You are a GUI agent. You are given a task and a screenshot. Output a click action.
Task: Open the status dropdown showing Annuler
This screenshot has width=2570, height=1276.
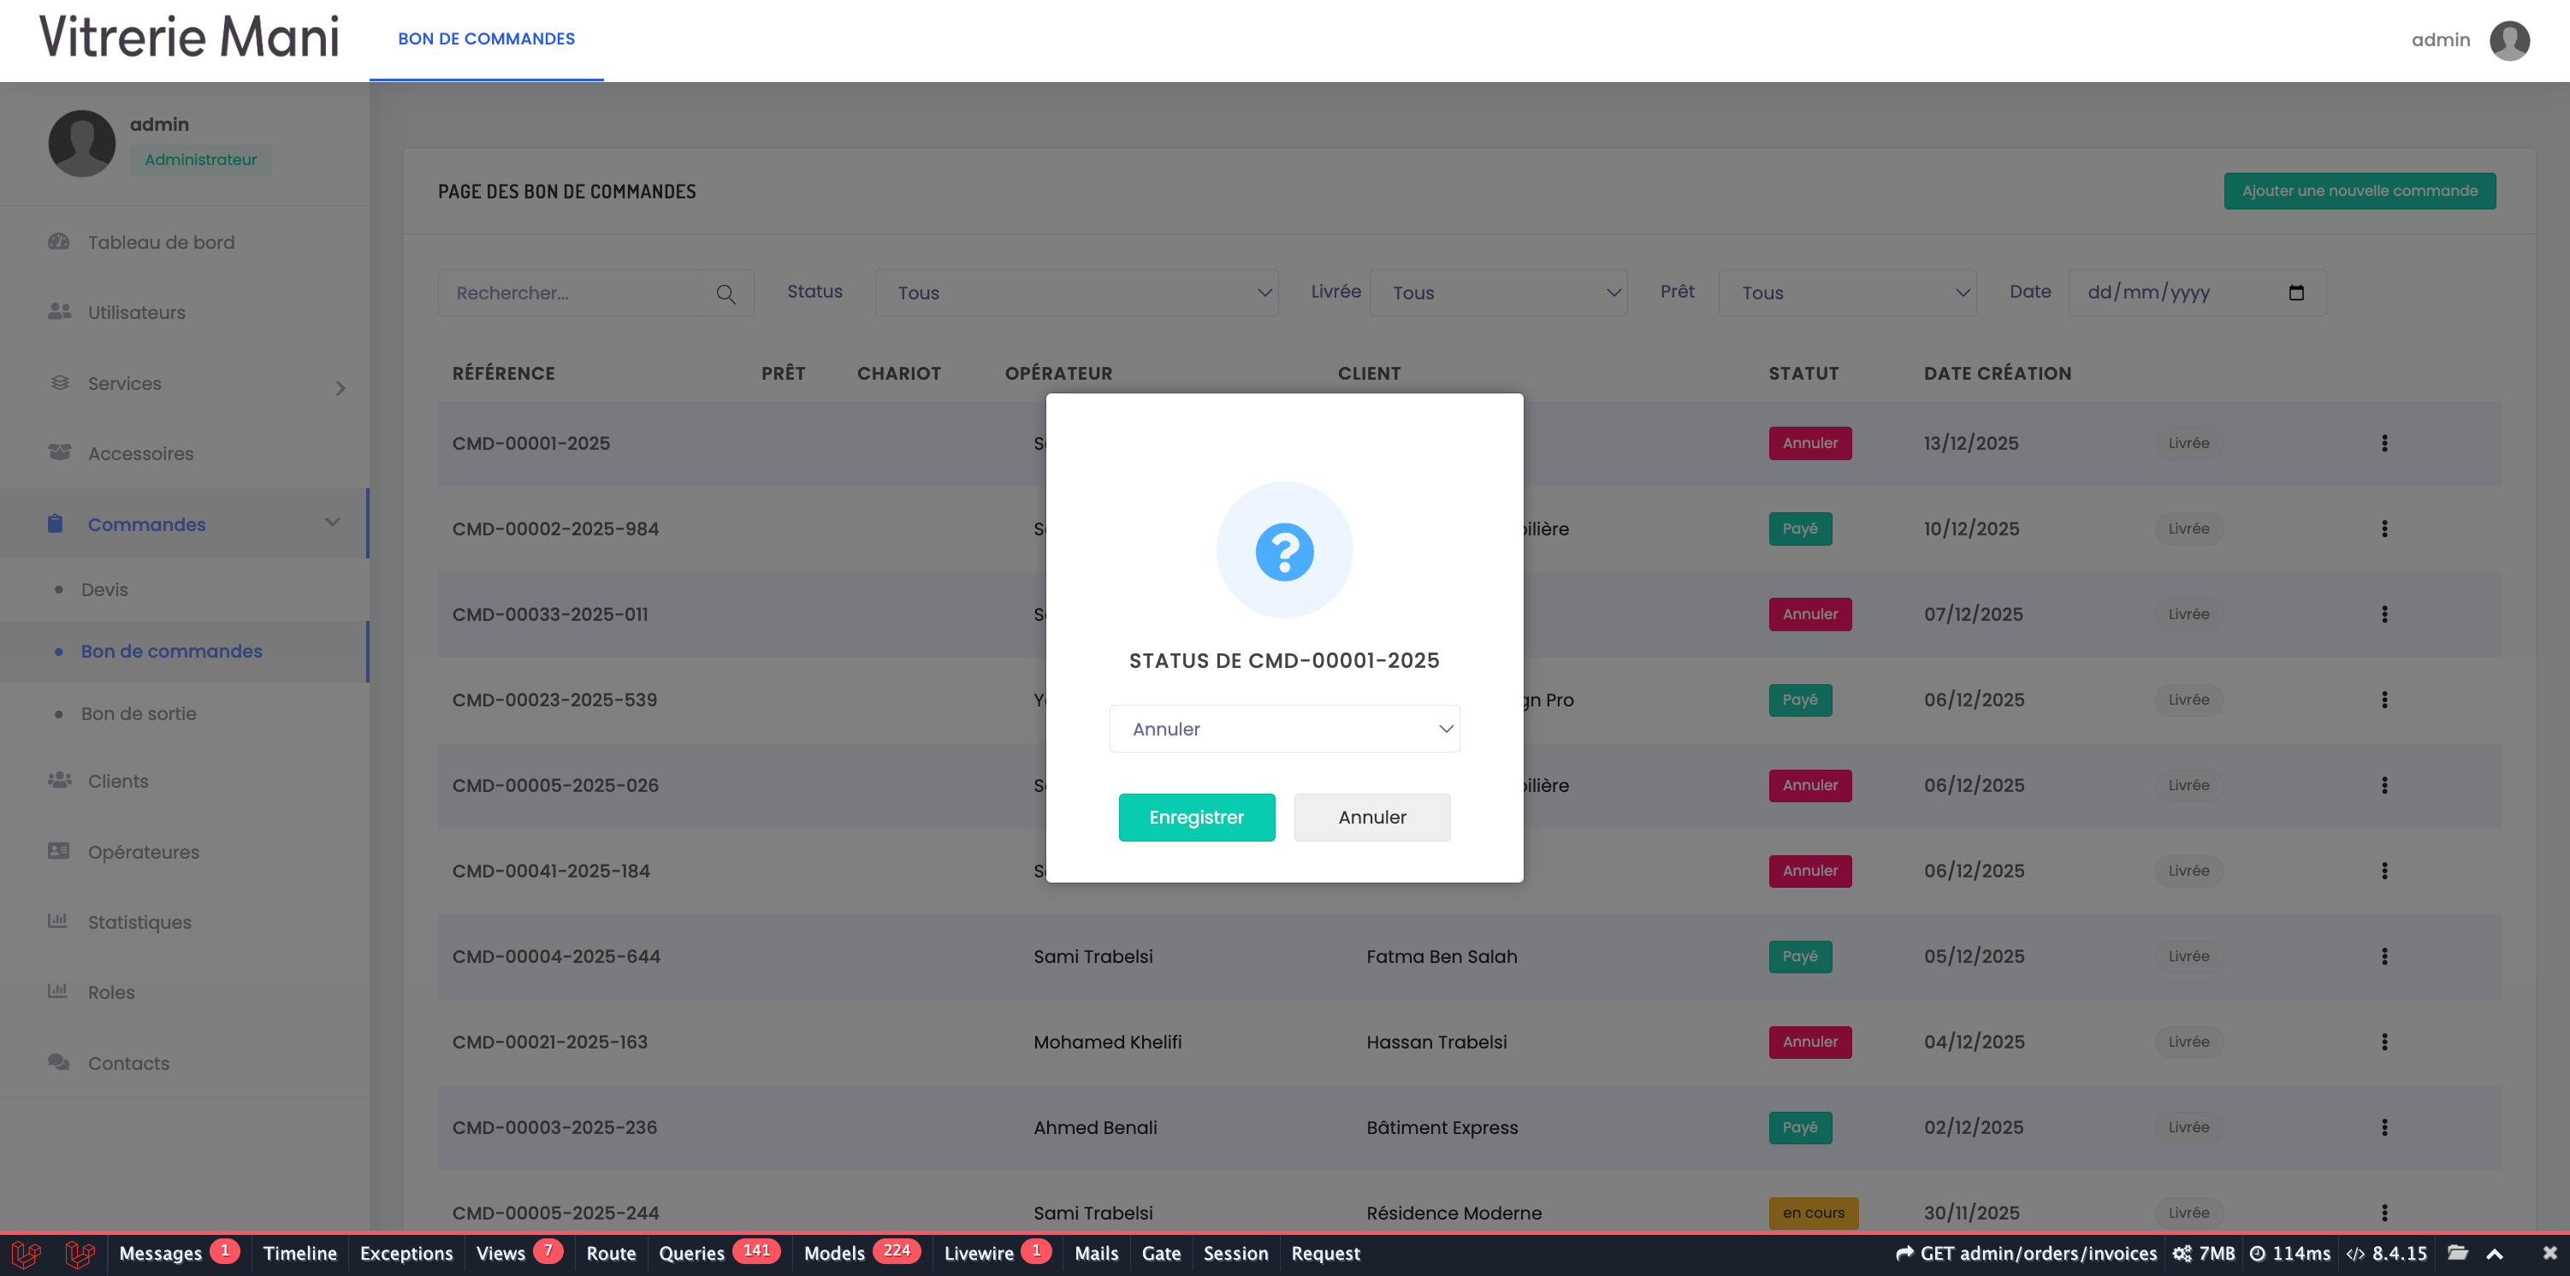pyautogui.click(x=1284, y=729)
